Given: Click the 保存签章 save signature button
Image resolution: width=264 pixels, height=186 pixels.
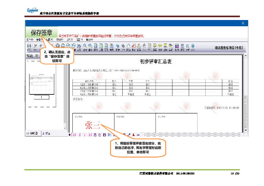Looking at the screenshot, I should (41, 33).
